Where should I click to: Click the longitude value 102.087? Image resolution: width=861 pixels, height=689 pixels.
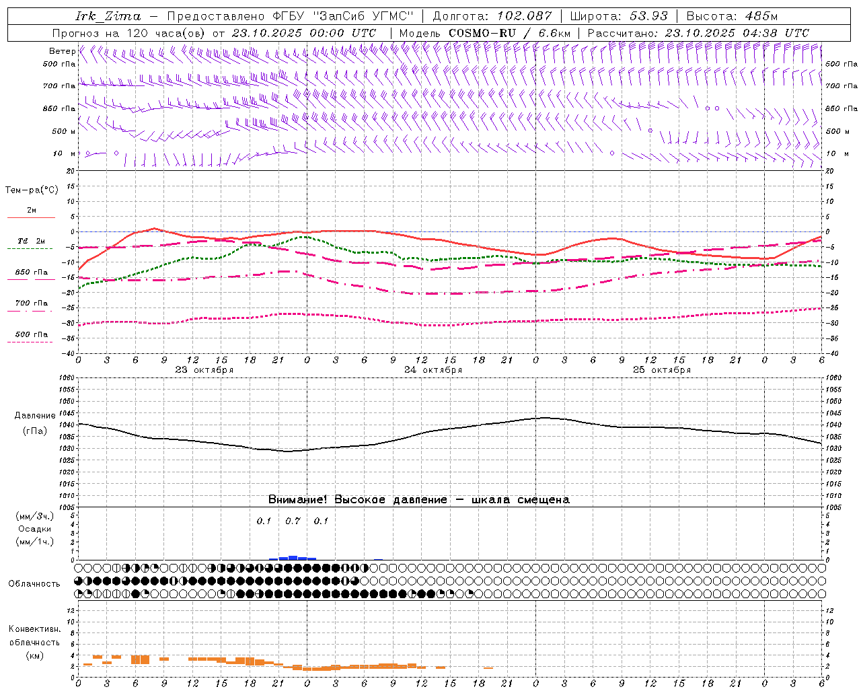tap(524, 16)
